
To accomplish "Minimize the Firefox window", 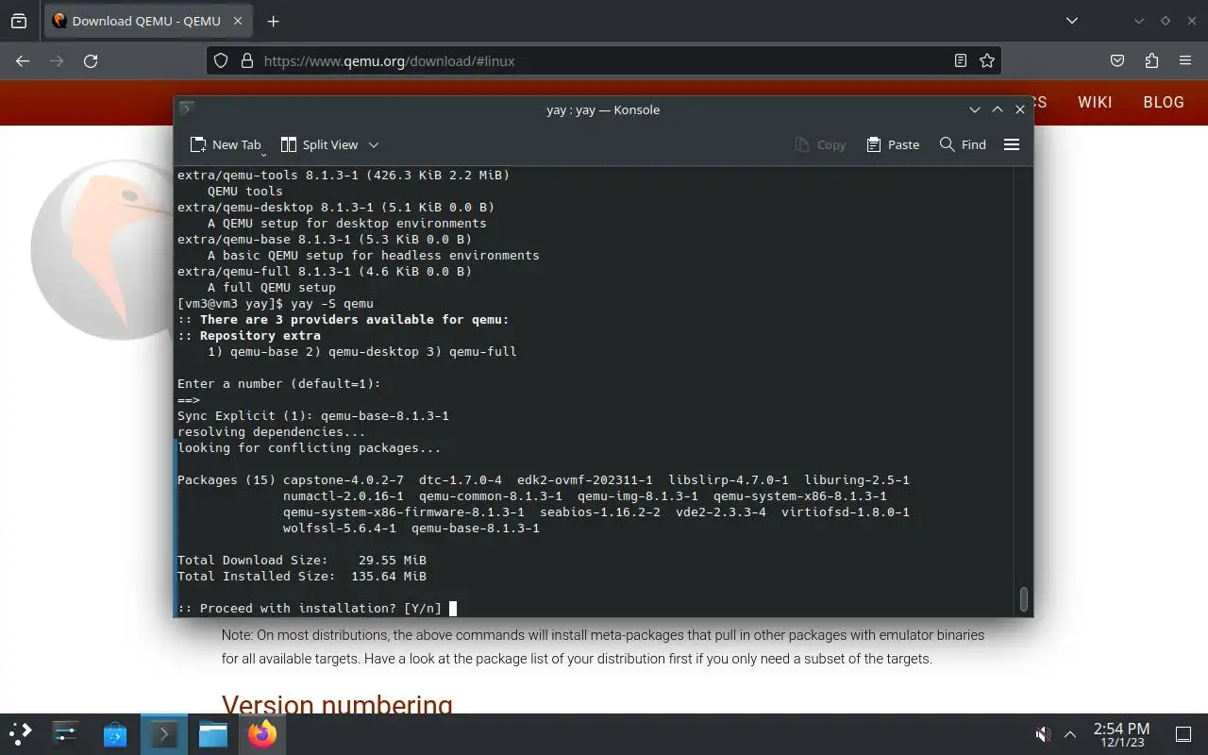I will point(1139,21).
